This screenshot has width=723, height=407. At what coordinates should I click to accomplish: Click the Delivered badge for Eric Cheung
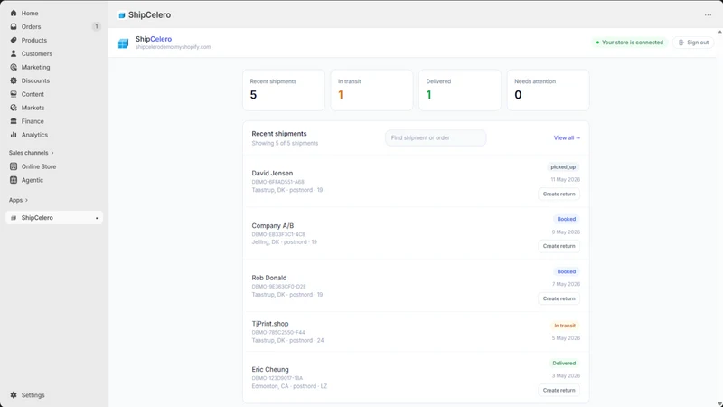[564, 364]
